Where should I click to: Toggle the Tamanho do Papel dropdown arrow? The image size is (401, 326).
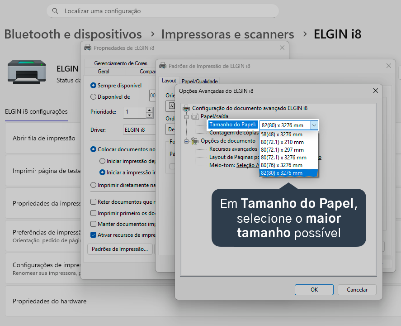[314, 125]
